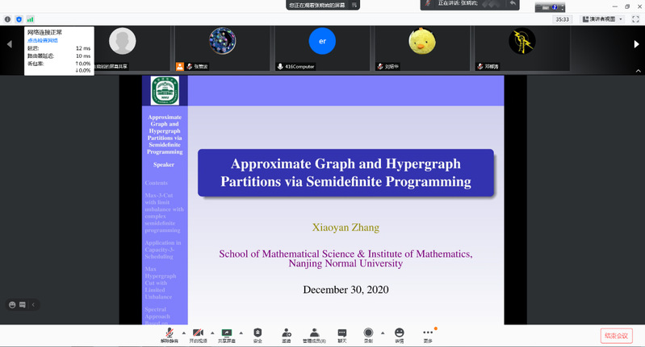
Task: Select the galaxy avatar participant tile
Action: 222,48
